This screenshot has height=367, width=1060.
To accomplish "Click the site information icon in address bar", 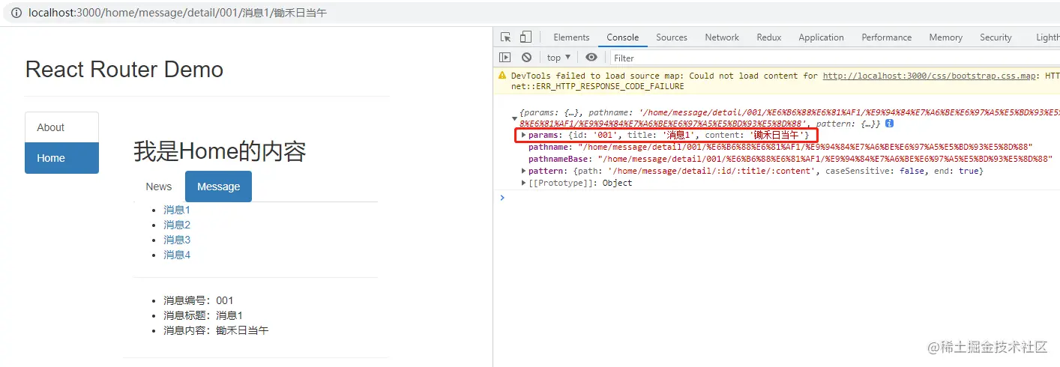I will tap(16, 13).
